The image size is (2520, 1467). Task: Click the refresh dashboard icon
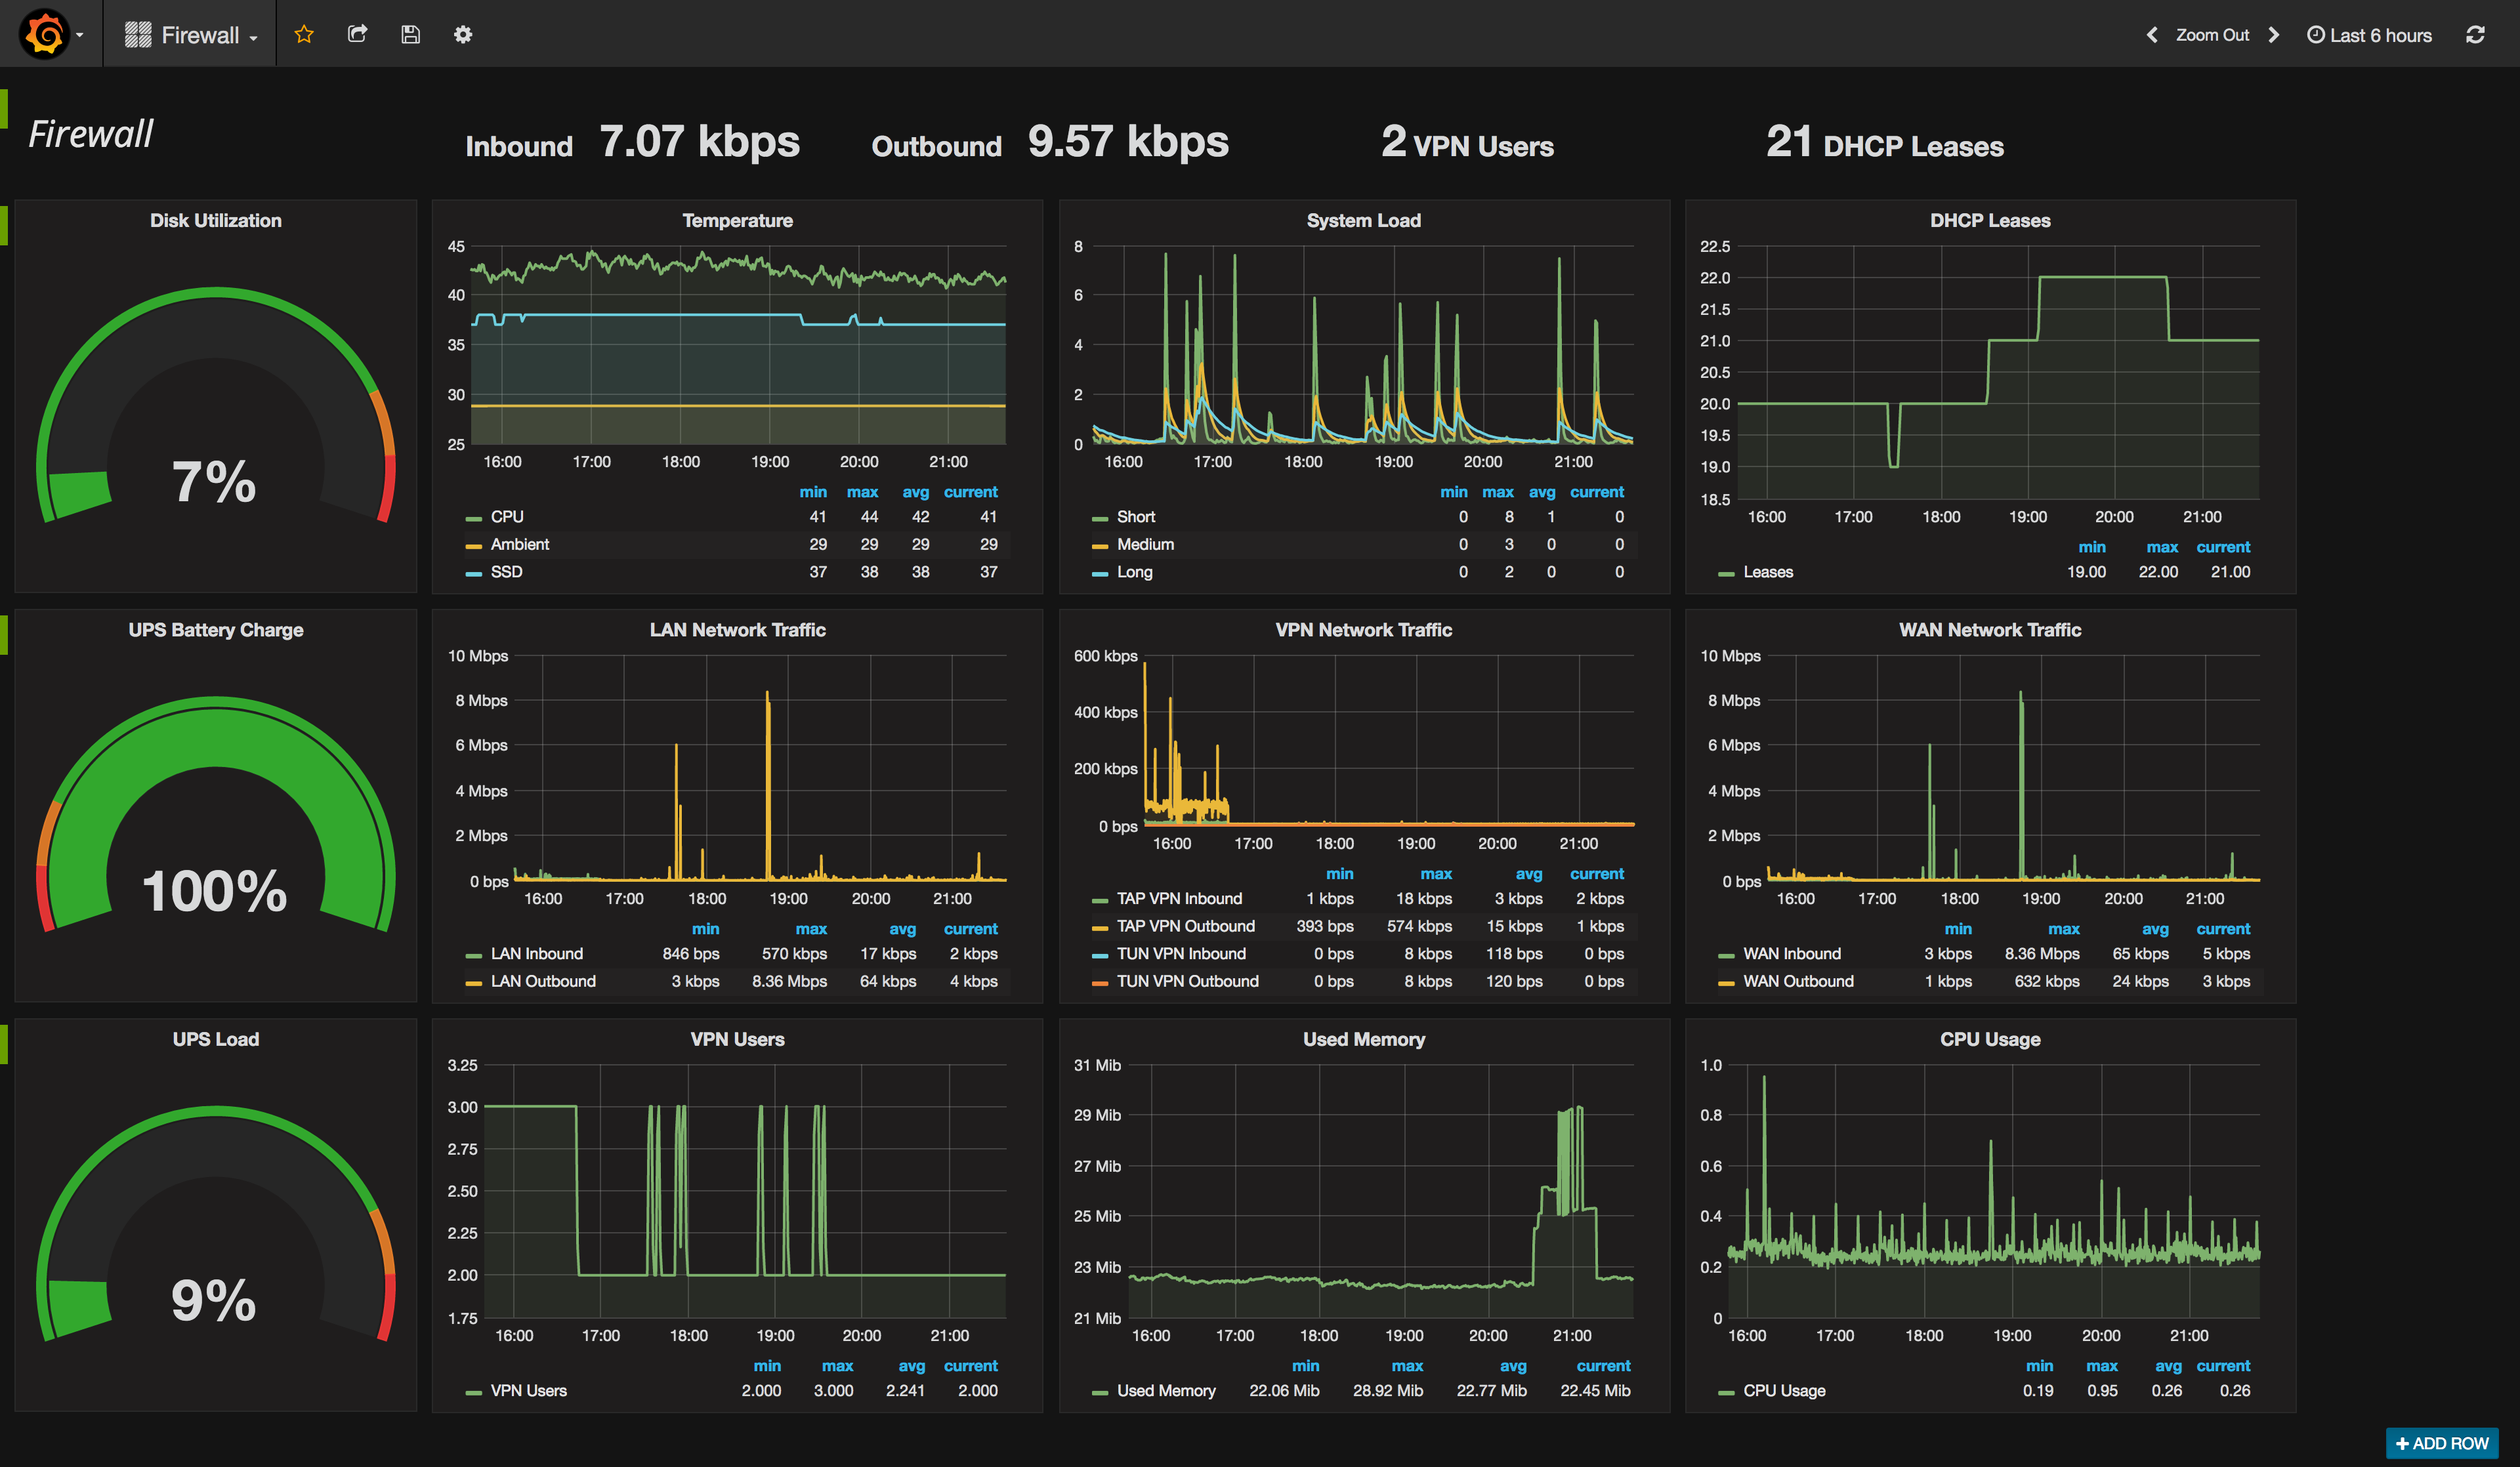(x=2475, y=35)
